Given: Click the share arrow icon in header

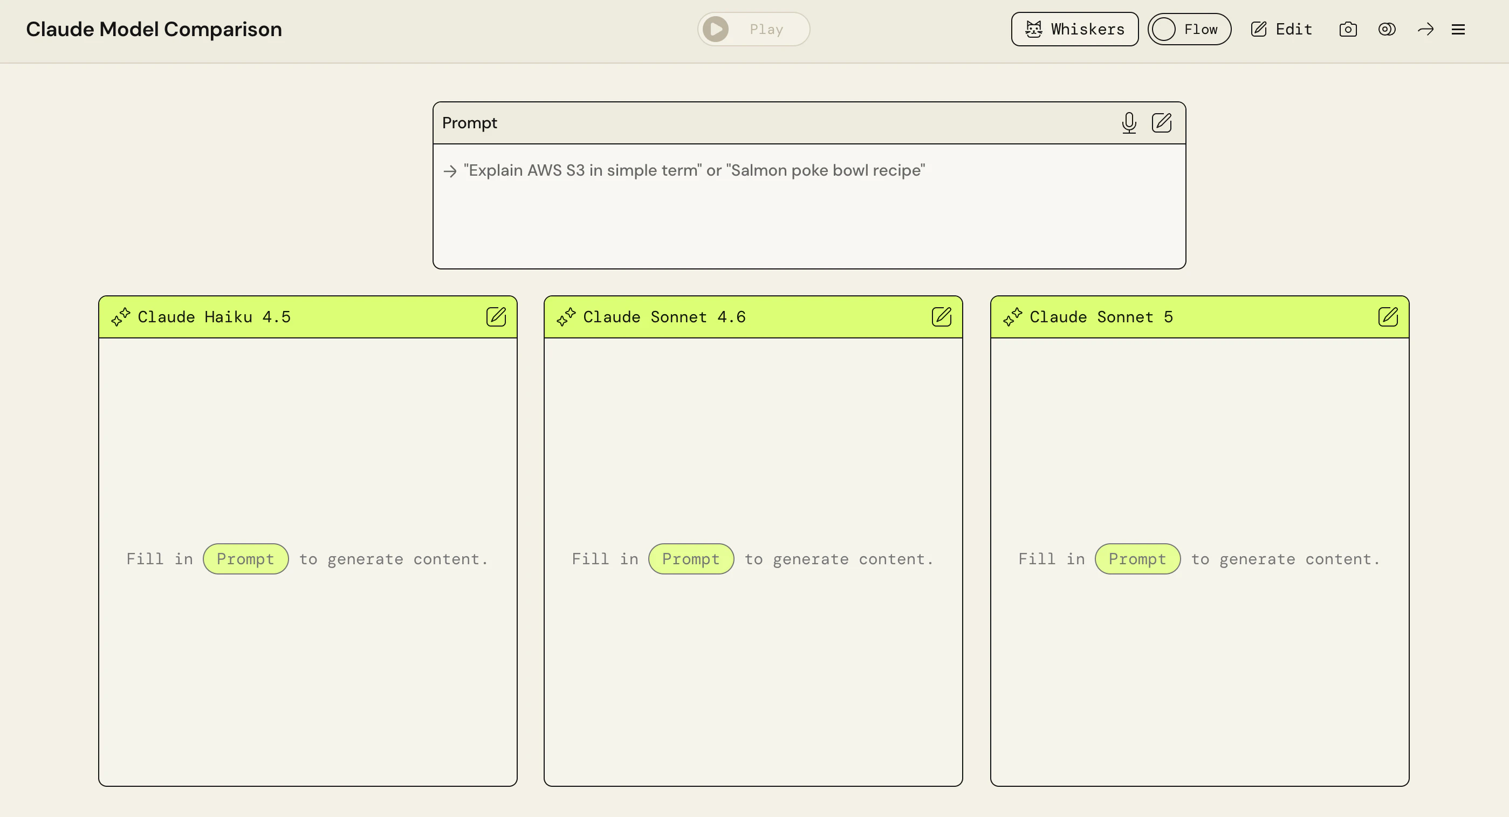Looking at the screenshot, I should (1426, 29).
